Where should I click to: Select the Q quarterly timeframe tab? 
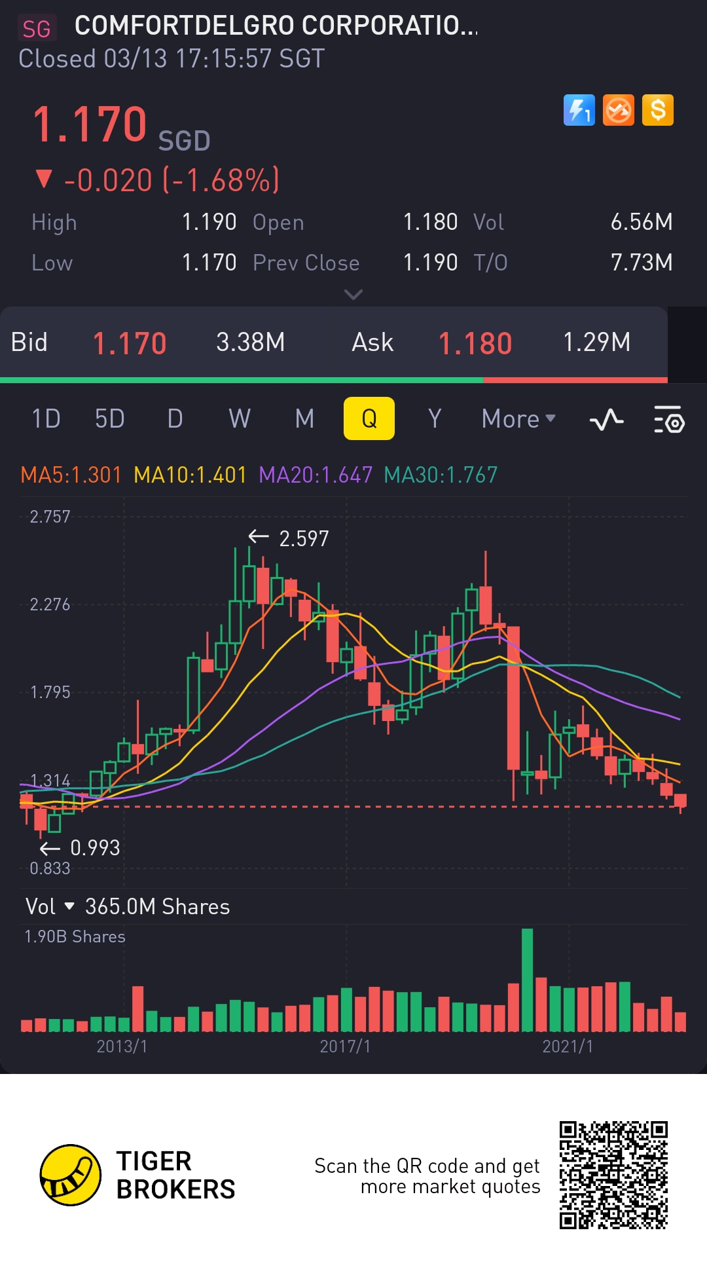click(x=369, y=418)
